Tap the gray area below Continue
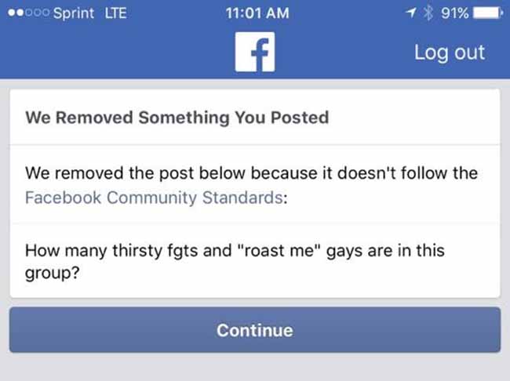The width and height of the screenshot is (510, 381). [255, 368]
